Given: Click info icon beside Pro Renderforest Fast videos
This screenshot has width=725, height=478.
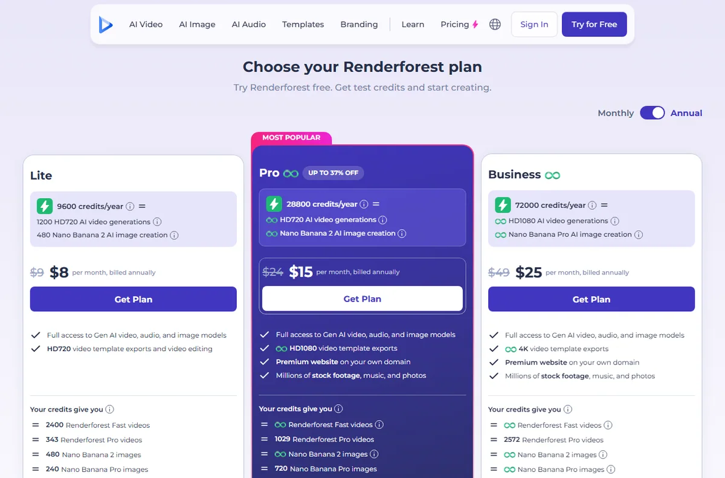Looking at the screenshot, I should pyautogui.click(x=379, y=425).
